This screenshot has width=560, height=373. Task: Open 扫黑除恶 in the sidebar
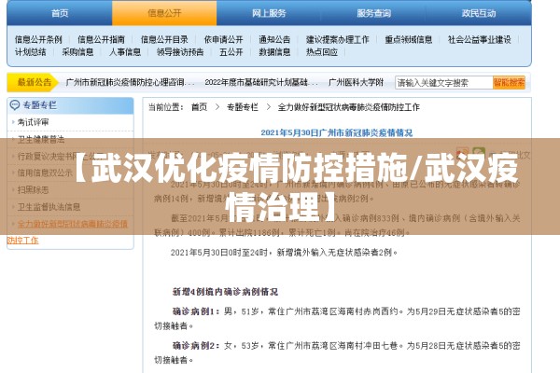click(x=34, y=190)
